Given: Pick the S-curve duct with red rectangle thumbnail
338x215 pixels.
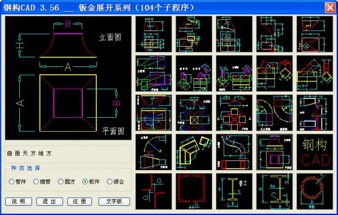Looking at the screenshot, I should tap(234, 152).
